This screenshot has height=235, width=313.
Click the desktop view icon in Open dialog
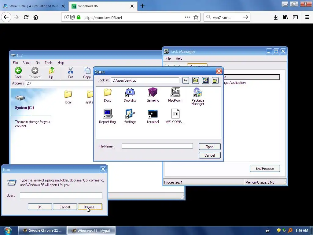point(205,80)
